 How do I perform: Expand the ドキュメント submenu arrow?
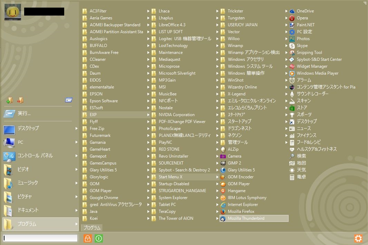click(x=76, y=210)
